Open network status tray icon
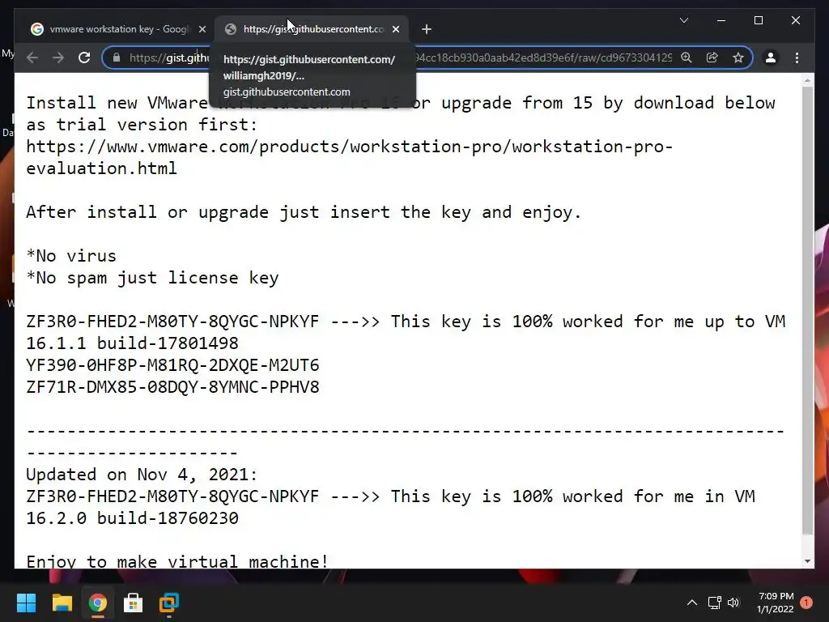Viewport: 829px width, 622px height. tap(714, 603)
